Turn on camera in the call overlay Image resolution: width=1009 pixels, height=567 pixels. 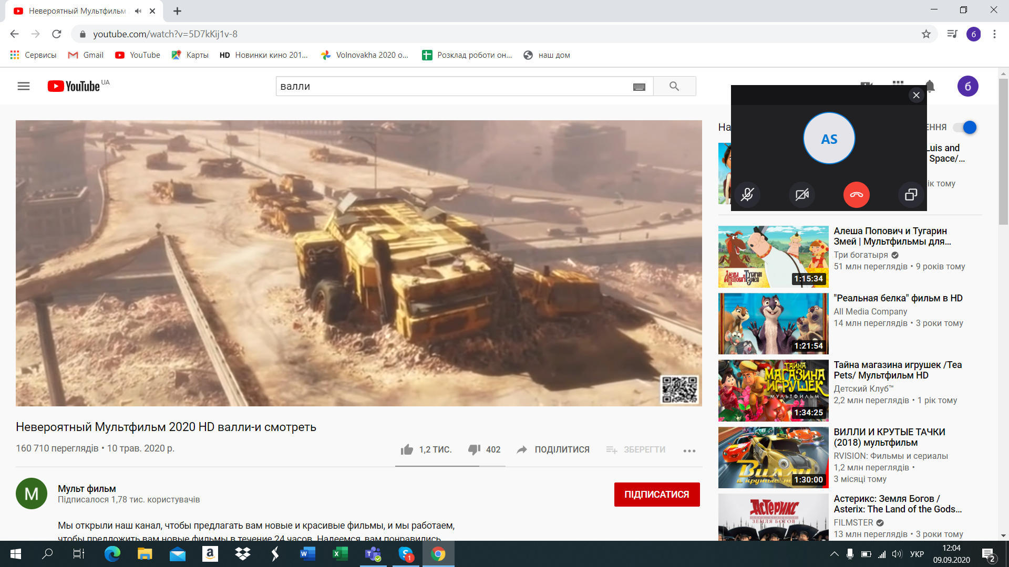[x=802, y=195]
